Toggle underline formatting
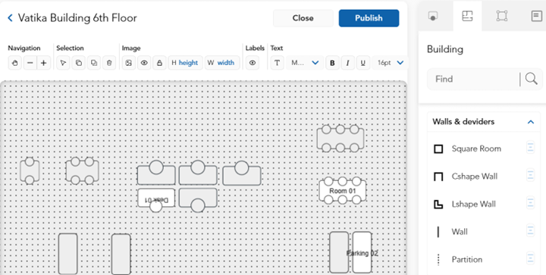The width and height of the screenshot is (546, 275). (362, 63)
